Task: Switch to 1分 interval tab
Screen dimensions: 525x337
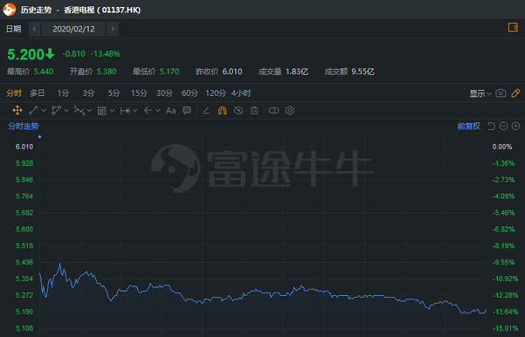Action: (63, 93)
